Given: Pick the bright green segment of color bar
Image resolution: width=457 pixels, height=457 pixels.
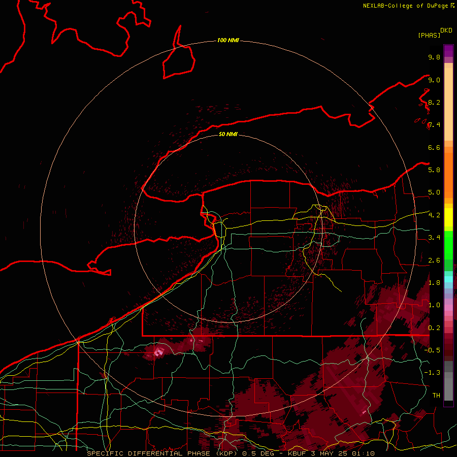Looking at the screenshot, I should coord(448,245).
